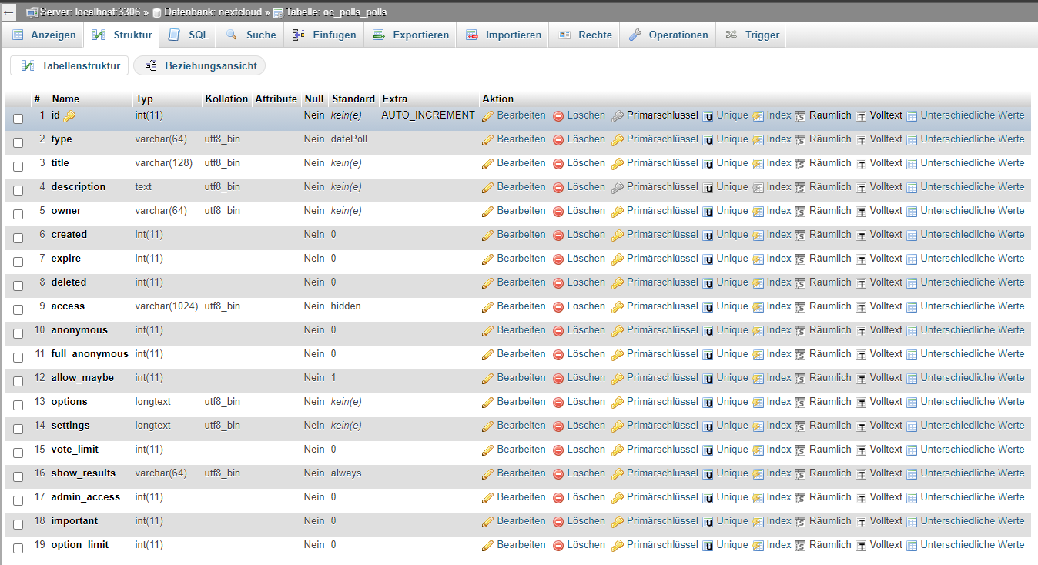This screenshot has width=1038, height=565.
Task: Click the Volltext icon in the access row
Action: pyautogui.click(x=862, y=307)
